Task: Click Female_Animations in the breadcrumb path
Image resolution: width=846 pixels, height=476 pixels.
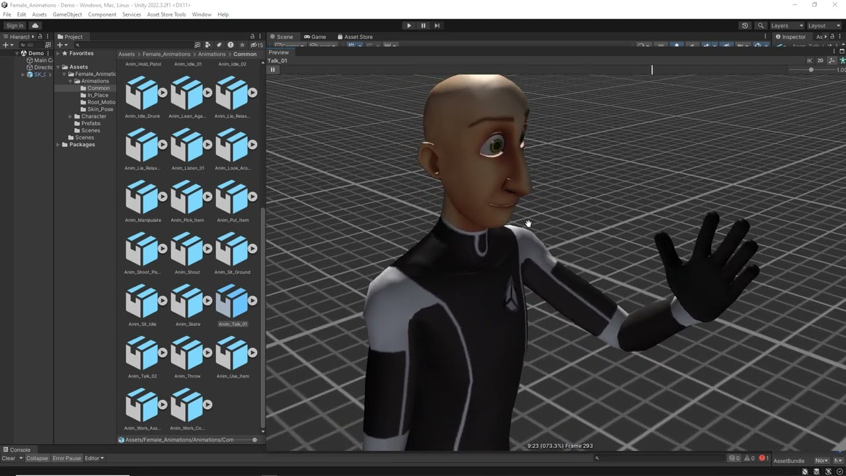Action: (x=167, y=54)
